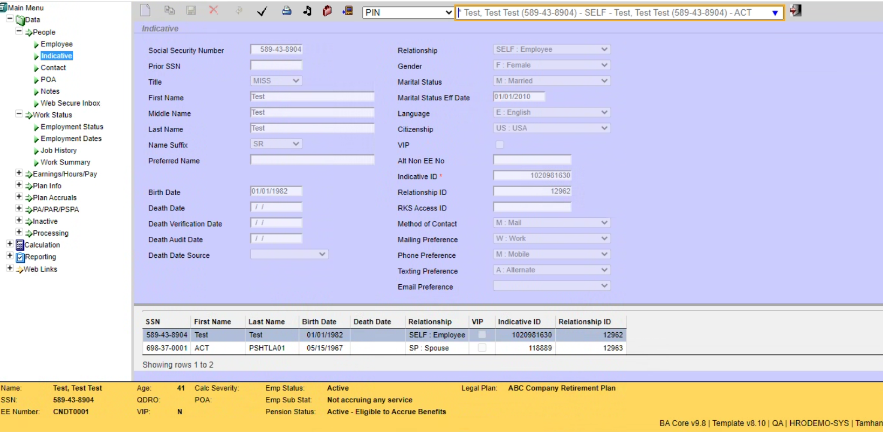Check VIP box in the Spouse table row

tap(482, 348)
